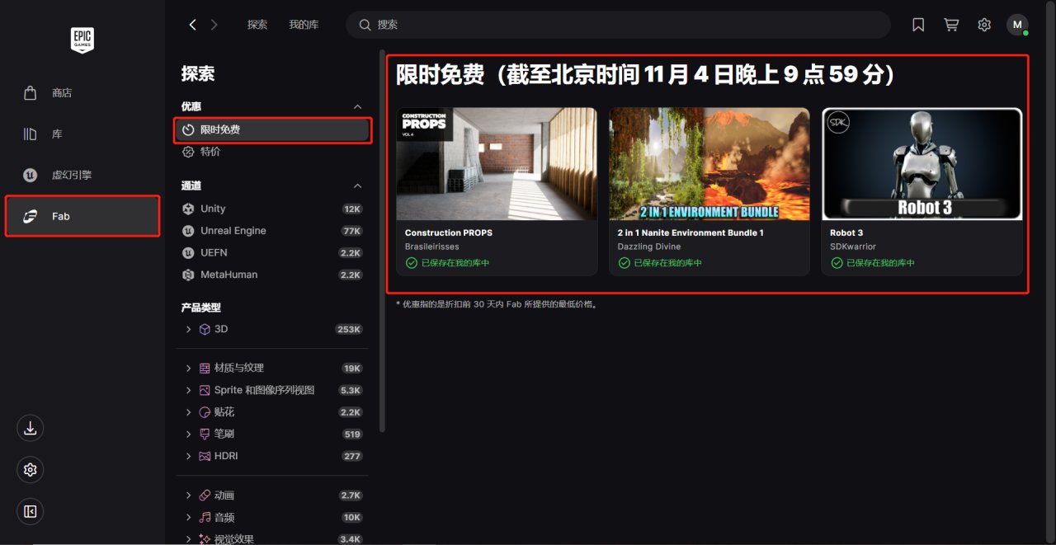Click the 笔刷 brush icon

tap(205, 434)
